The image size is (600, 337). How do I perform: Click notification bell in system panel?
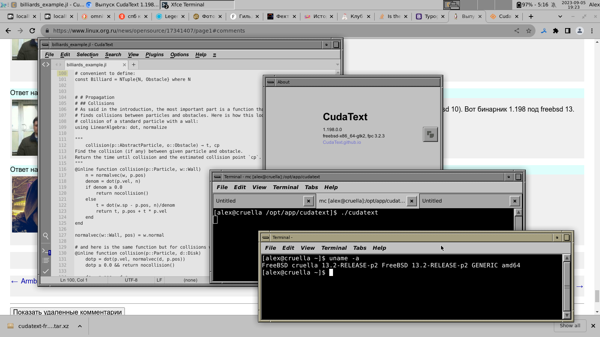(x=553, y=5)
